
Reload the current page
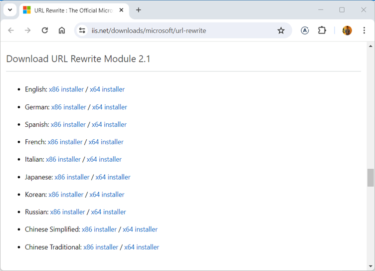45,30
